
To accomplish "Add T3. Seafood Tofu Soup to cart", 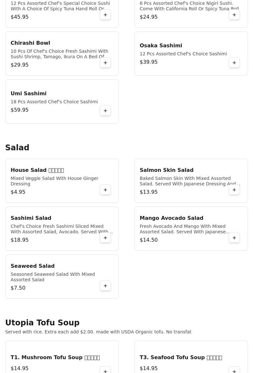I will (234, 371).
